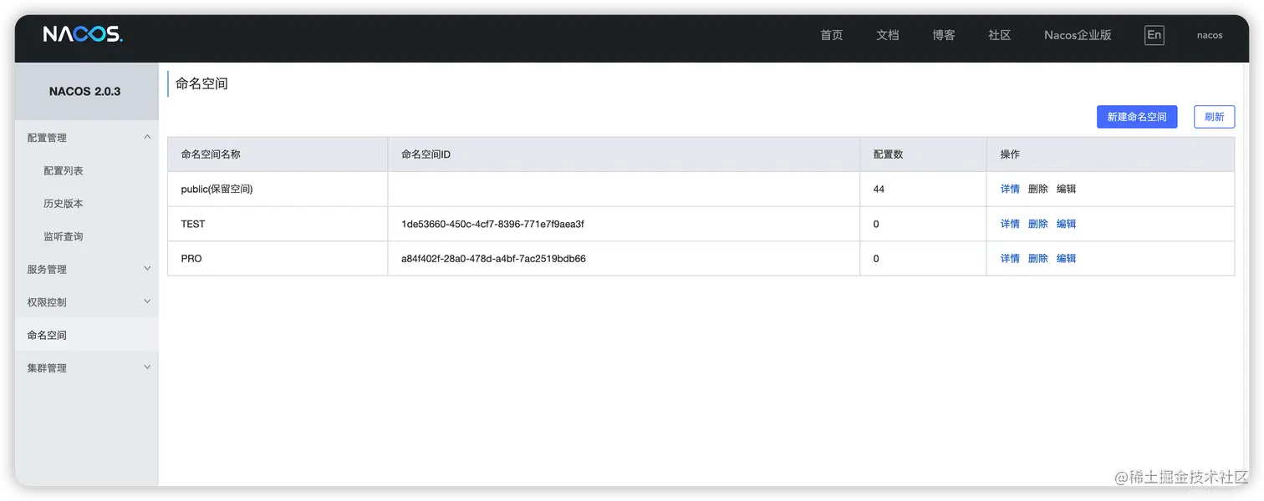Expand the 权限控制 menu chevron
Image resolution: width=1264 pixels, height=501 pixels.
tap(147, 301)
